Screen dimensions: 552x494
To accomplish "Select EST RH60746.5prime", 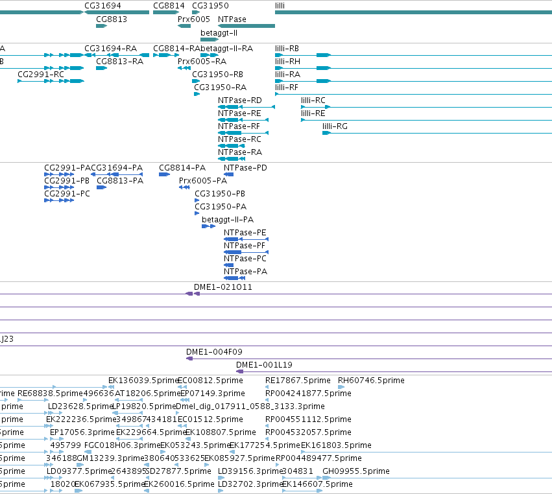I will coord(371,381).
